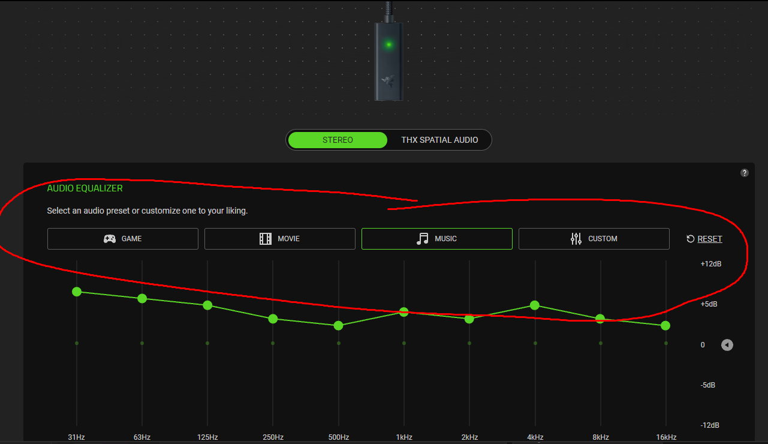Click the 2kHz frequency label
768x444 pixels.
point(469,437)
